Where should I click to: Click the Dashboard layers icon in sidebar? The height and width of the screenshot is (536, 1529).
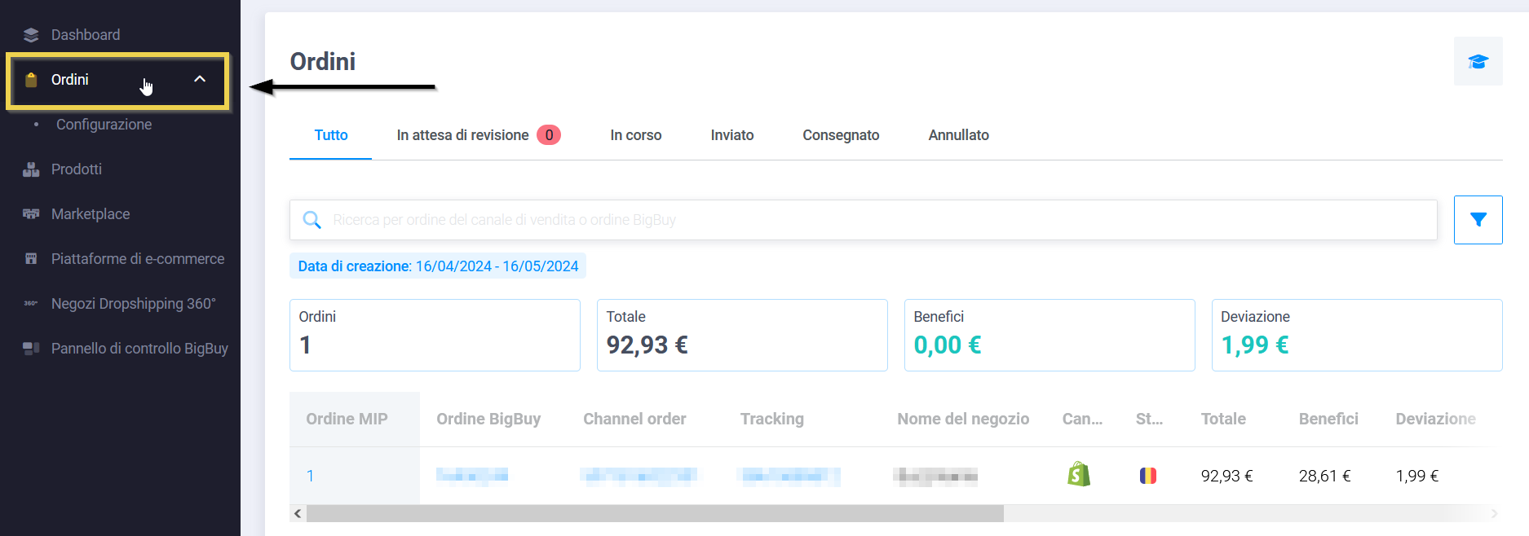point(31,35)
